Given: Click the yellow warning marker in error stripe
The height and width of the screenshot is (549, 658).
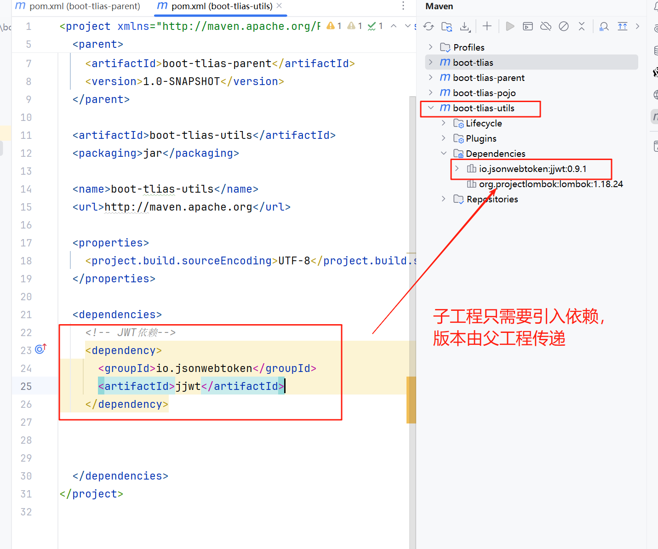Looking at the screenshot, I should click(411, 400).
